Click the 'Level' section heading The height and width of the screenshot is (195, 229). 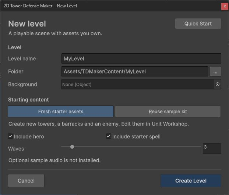point(15,47)
